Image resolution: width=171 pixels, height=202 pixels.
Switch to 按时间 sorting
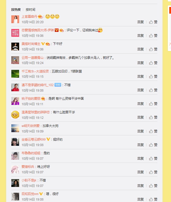[x=30, y=10]
